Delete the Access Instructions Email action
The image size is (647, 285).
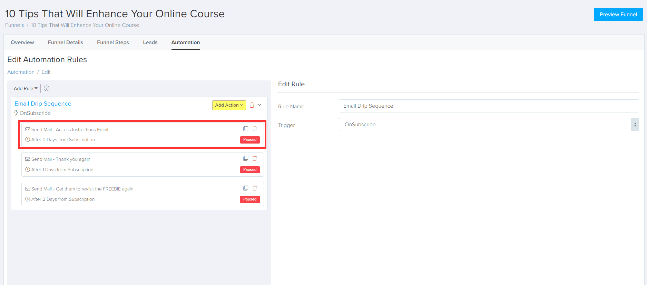pyautogui.click(x=255, y=129)
